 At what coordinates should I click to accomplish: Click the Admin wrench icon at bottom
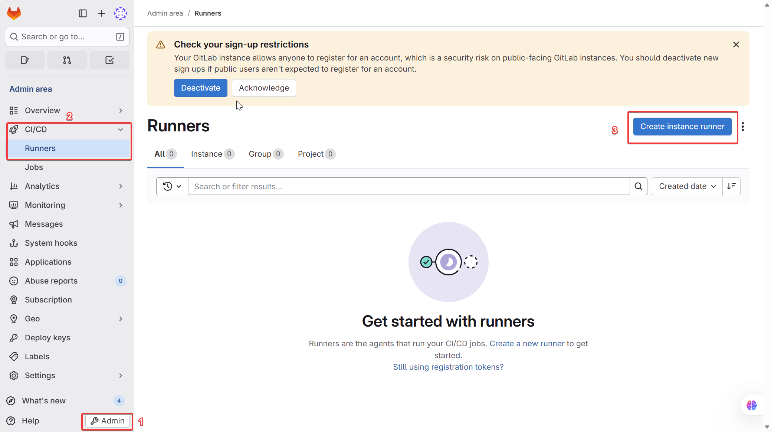[x=95, y=420]
